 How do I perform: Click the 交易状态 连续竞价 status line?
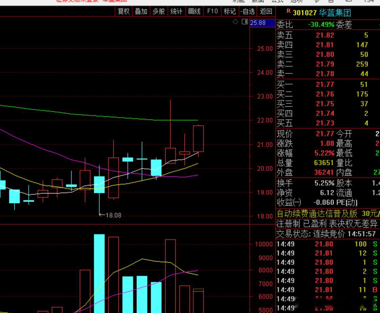tap(326, 234)
